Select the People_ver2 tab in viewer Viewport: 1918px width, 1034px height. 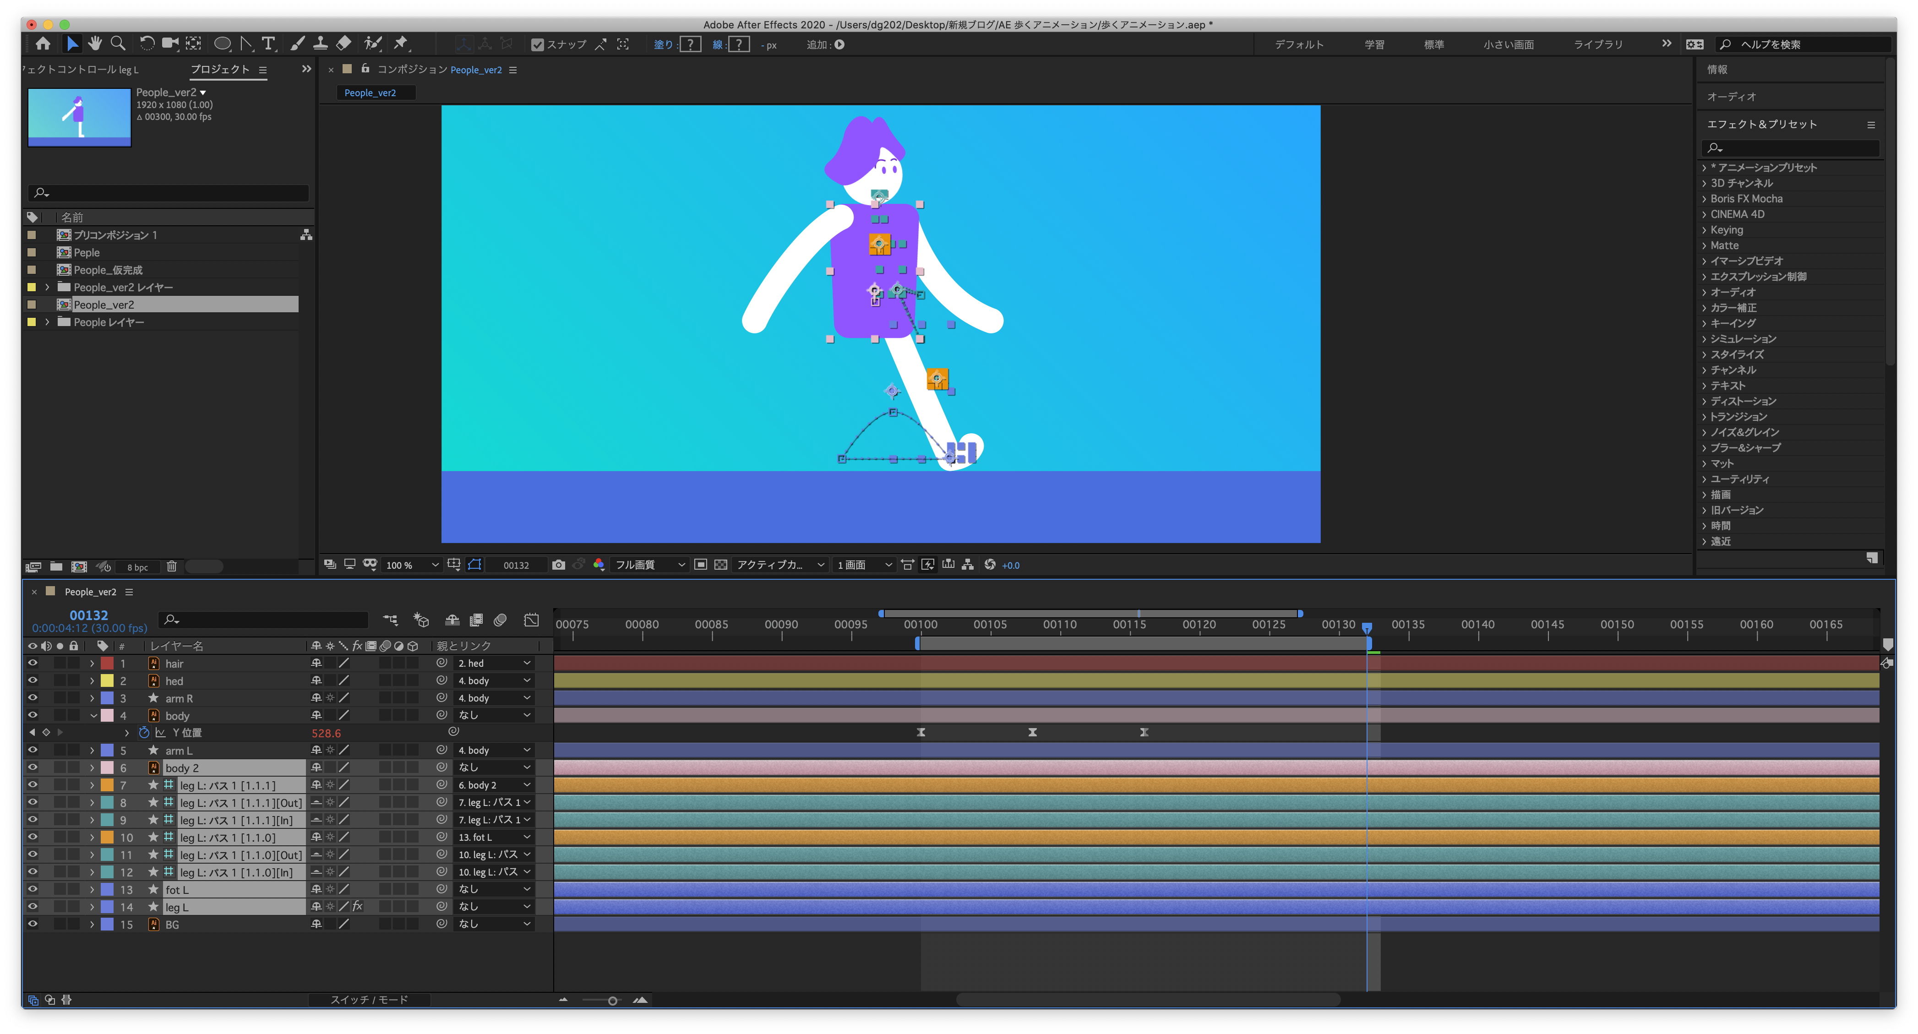[370, 93]
